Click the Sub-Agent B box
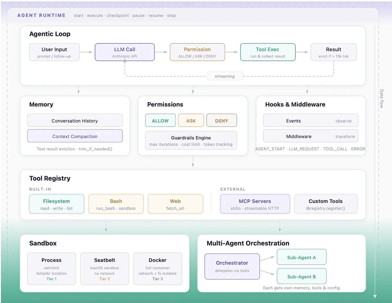 coord(302,276)
